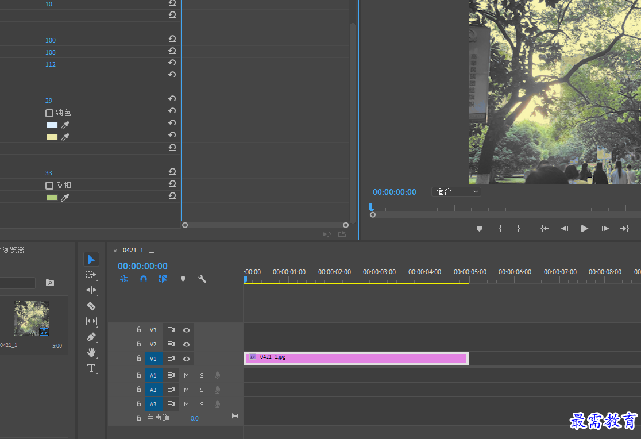Toggle timeline Snap magnet icon
Screen dimensions: 641x439
[144, 279]
